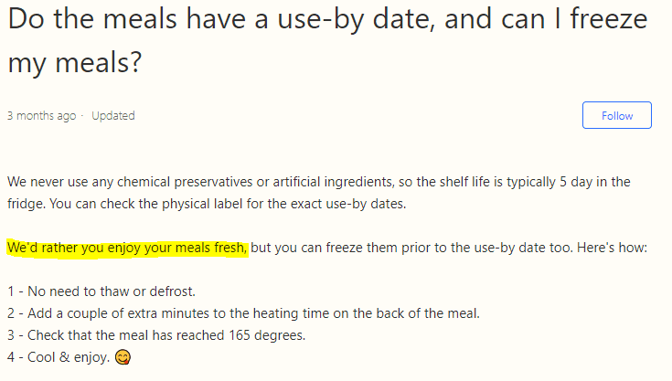Click the words "my meals?" in the title

pos(75,62)
